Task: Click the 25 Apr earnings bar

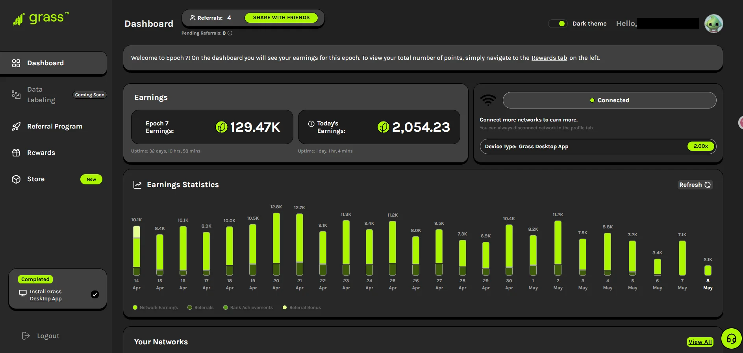Action: (393, 248)
